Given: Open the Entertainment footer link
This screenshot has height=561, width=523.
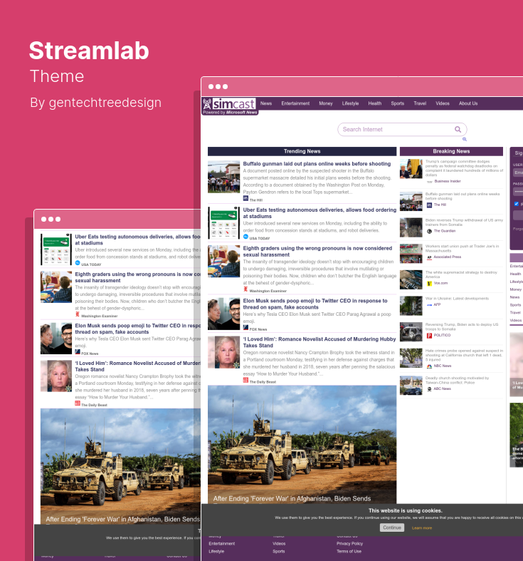Looking at the screenshot, I should [222, 543].
